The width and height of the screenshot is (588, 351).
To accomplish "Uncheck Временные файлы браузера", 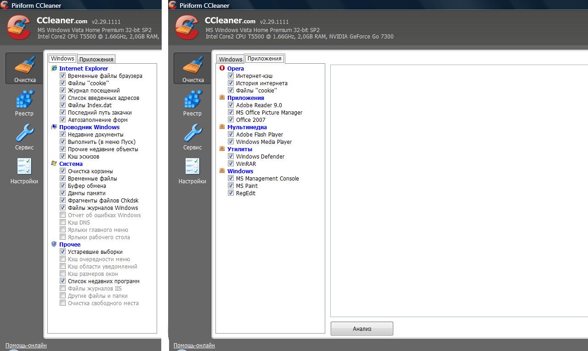I will pos(63,76).
